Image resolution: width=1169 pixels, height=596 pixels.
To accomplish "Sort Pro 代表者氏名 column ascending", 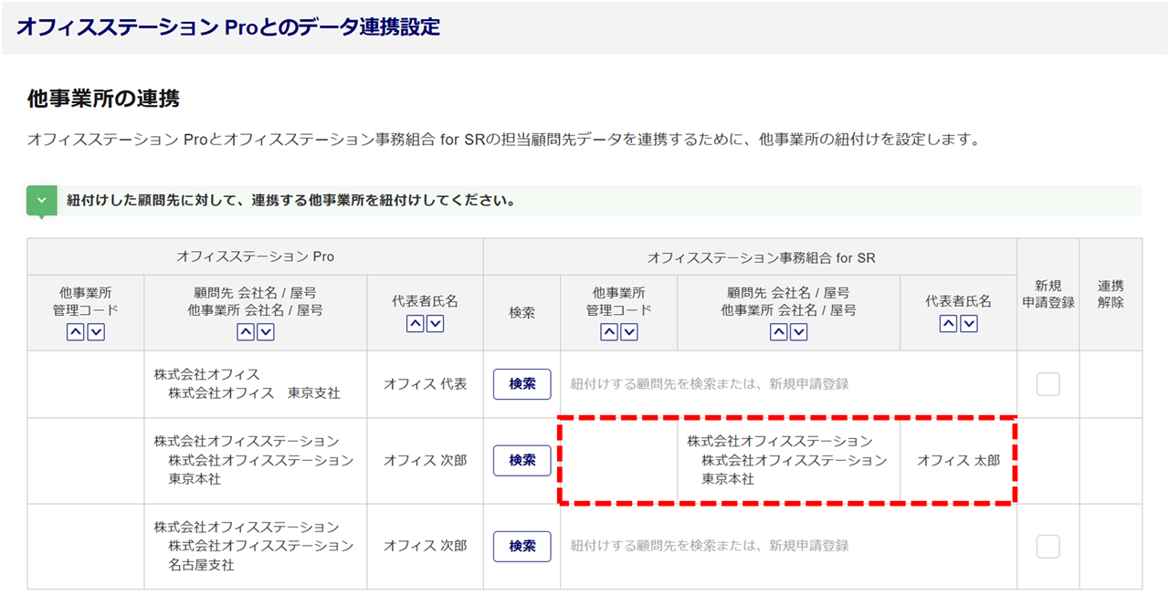I will pyautogui.click(x=416, y=323).
